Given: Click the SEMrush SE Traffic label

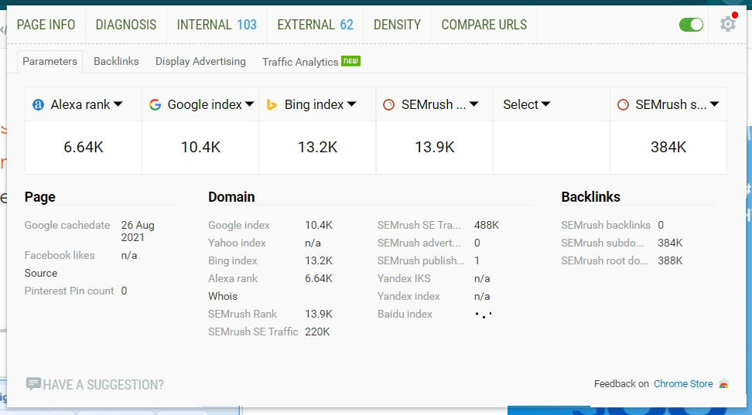Looking at the screenshot, I should coord(253,332).
